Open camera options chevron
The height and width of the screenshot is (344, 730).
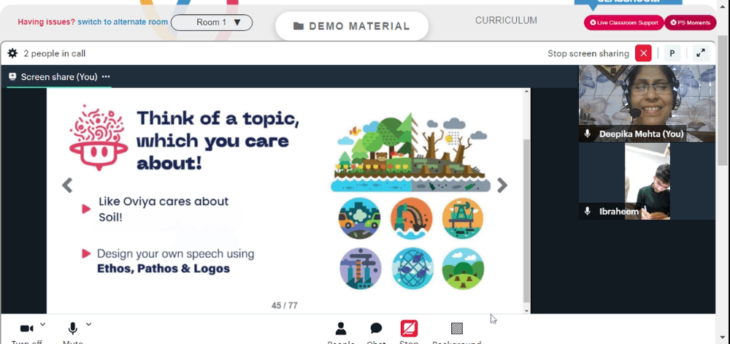click(43, 324)
